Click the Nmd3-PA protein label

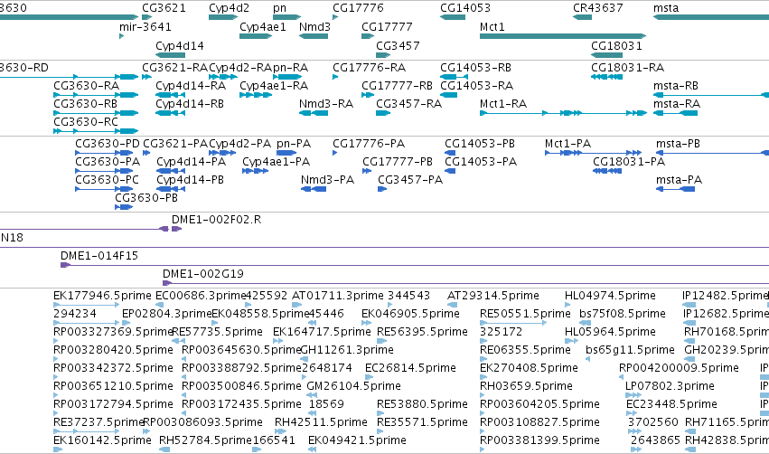[328, 180]
